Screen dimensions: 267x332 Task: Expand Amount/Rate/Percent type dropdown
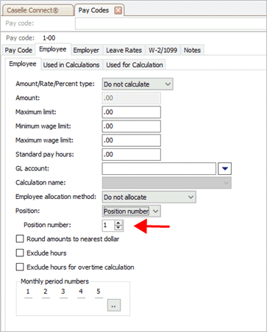click(138, 84)
